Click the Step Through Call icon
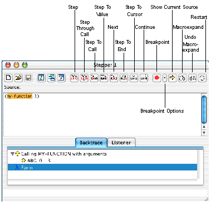This screenshot has height=206, width=211. pos(84,78)
